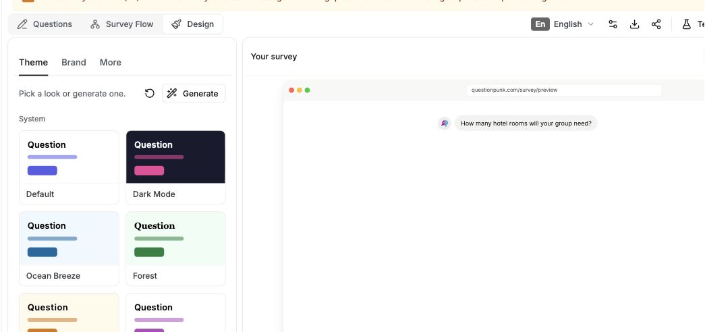Click the yellow dot in preview window
705x332 pixels.
tap(300, 90)
